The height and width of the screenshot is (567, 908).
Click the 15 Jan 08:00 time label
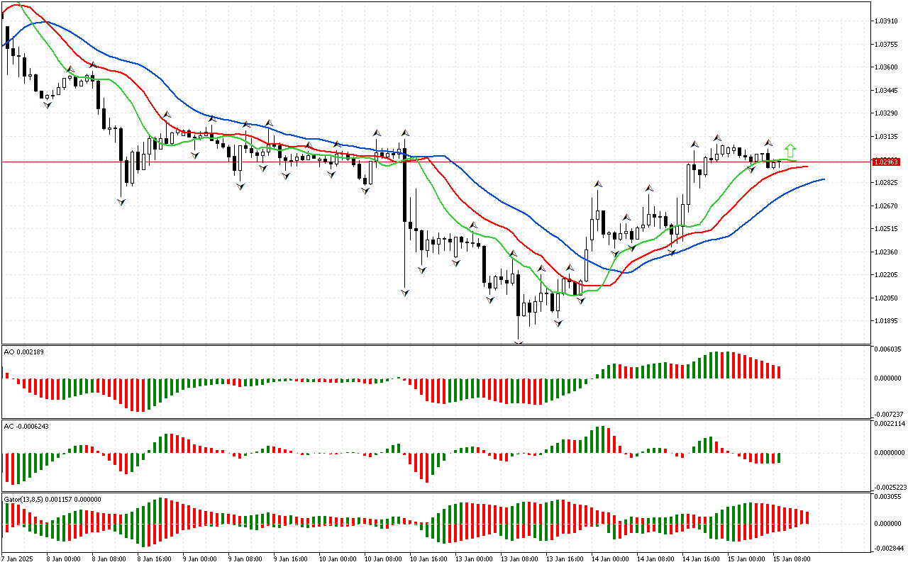792,558
